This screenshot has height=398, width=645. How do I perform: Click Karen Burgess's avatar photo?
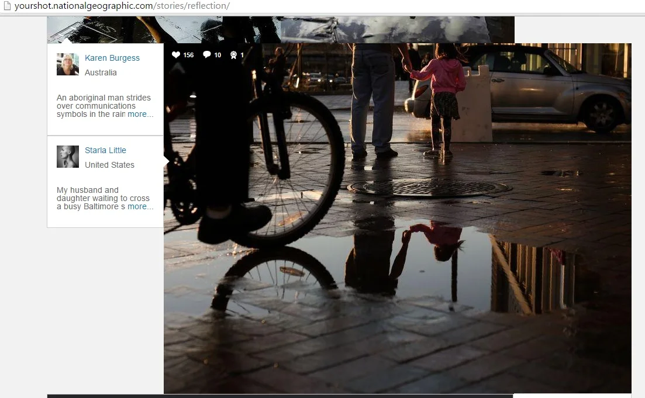coord(67,64)
